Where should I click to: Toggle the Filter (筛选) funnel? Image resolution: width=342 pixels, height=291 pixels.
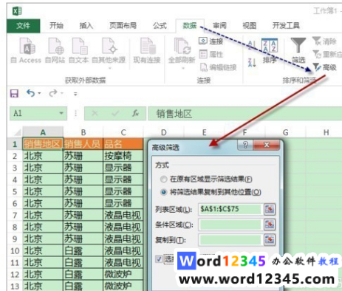click(298, 50)
